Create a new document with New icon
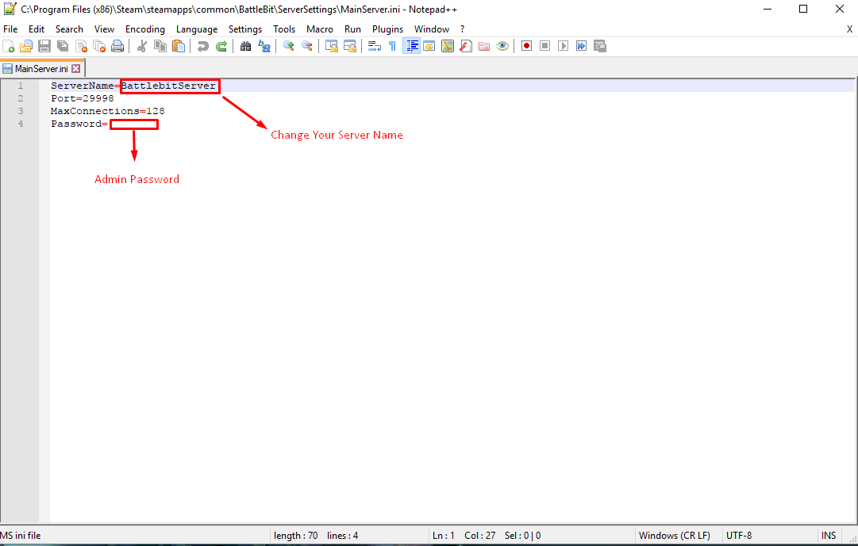 [x=9, y=47]
